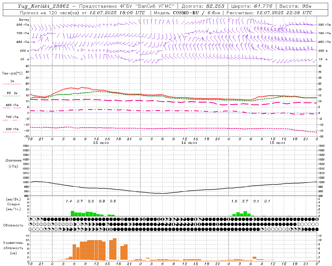
Task: Click the 2.7 precipitation total on 13 июля
Action: (x=80, y=201)
